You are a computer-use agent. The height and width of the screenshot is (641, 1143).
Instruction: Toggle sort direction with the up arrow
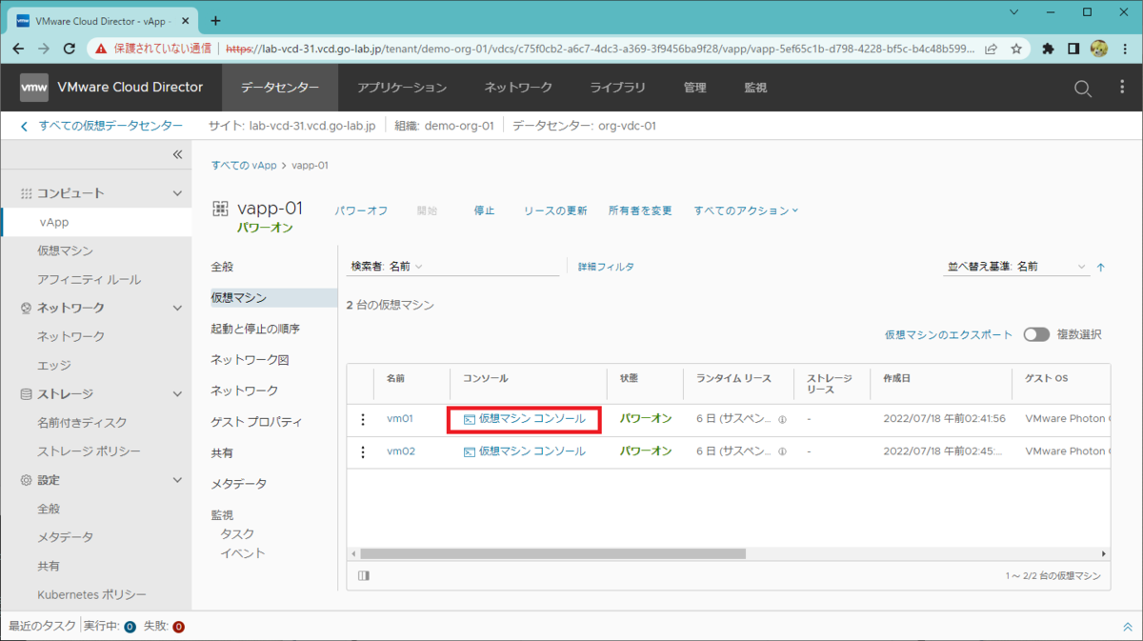tap(1101, 268)
